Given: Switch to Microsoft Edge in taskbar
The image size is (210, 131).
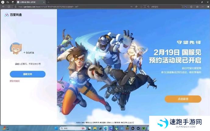Looking at the screenshot, I should coord(106,129).
